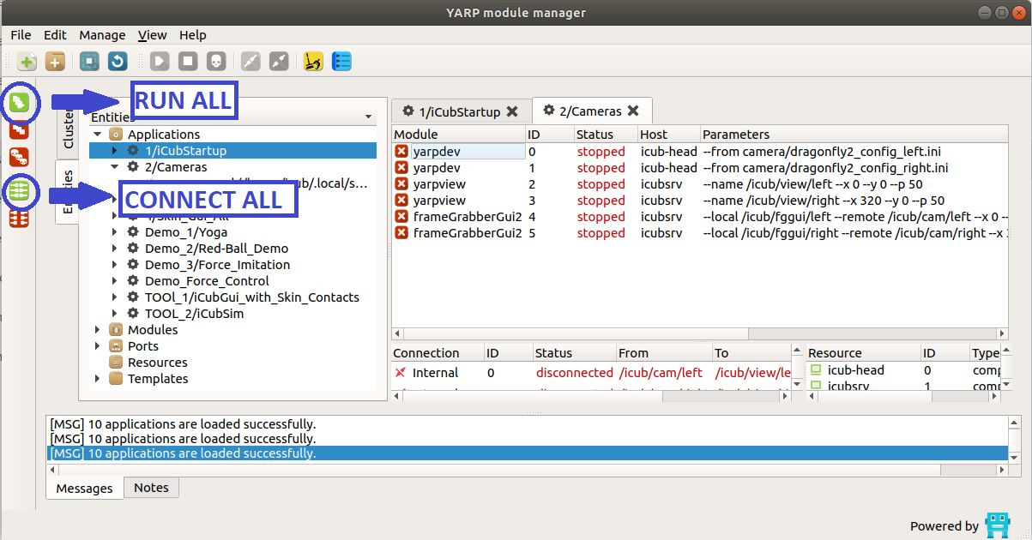Click the green Connect All sidebar icon
Image resolution: width=1032 pixels, height=540 pixels.
click(19, 192)
